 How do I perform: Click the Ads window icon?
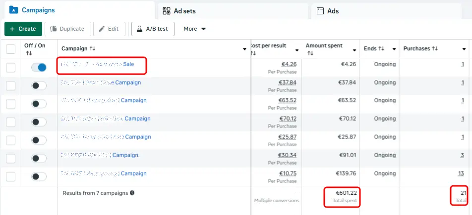coord(320,11)
